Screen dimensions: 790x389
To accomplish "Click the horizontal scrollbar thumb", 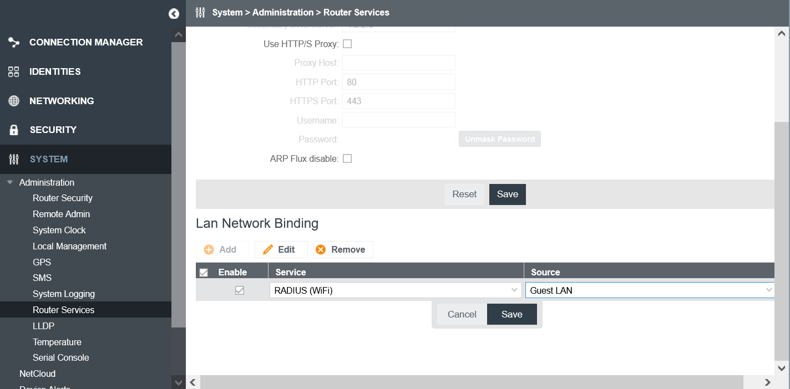I will pyautogui.click(x=472, y=382).
